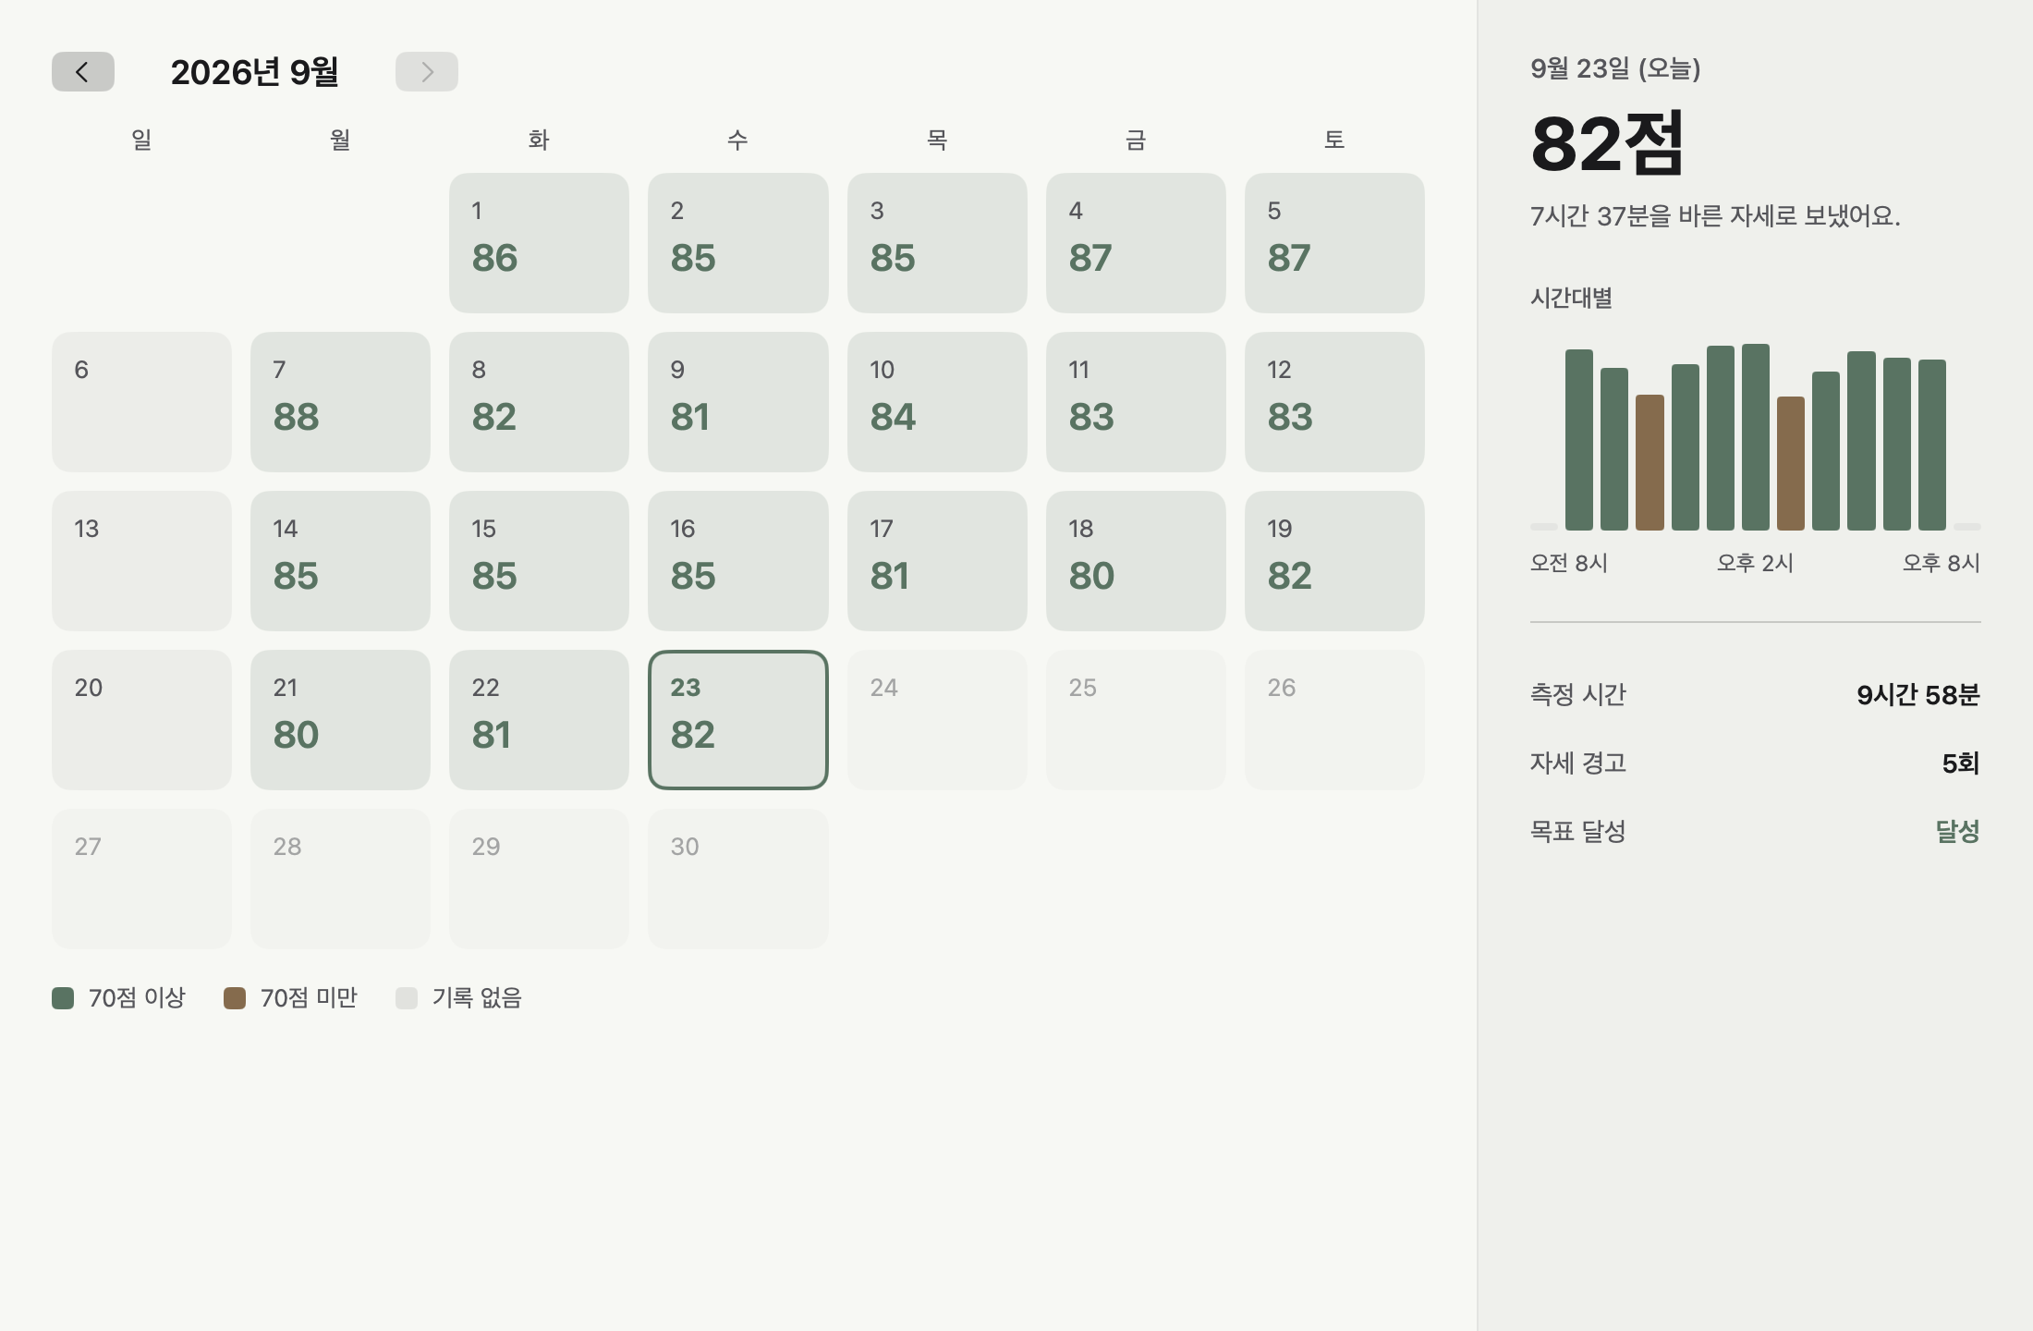This screenshot has height=1331, width=2033.
Task: Click the '수' weekday header
Action: coord(737,140)
